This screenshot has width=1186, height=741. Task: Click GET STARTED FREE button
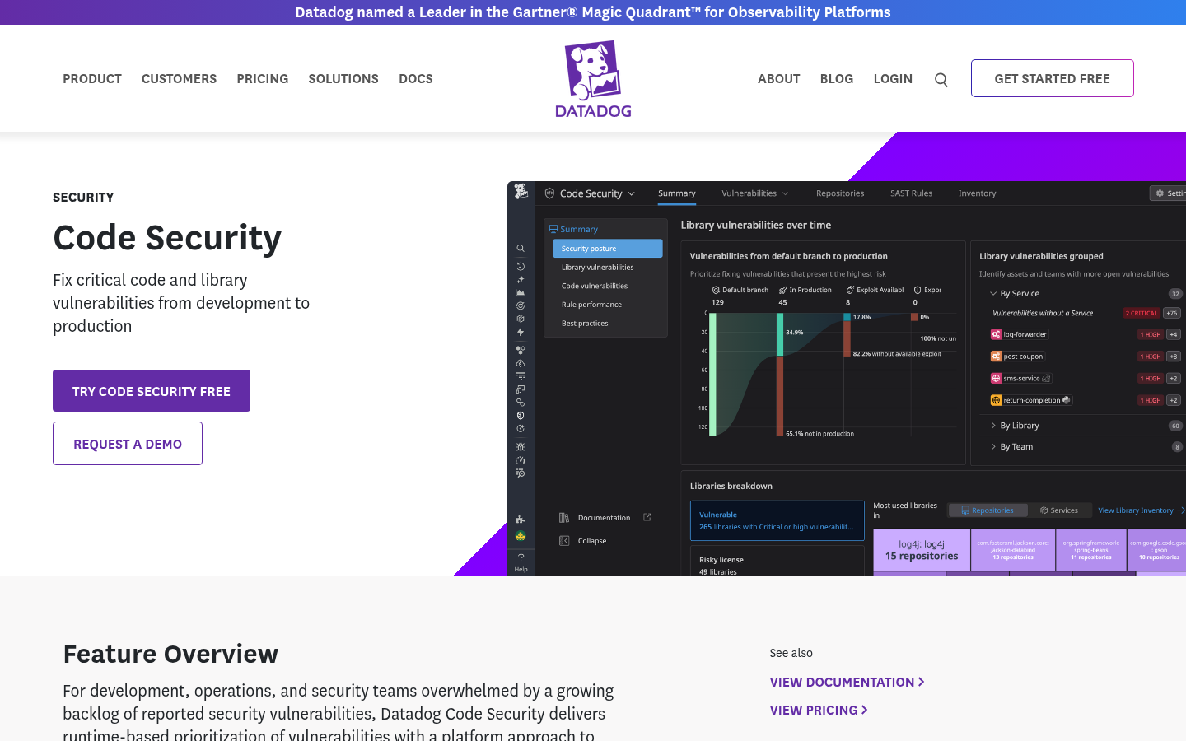[x=1052, y=78]
